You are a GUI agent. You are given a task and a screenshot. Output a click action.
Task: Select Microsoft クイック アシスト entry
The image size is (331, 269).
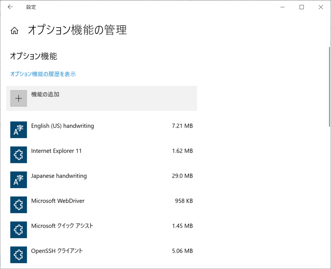click(x=101, y=230)
